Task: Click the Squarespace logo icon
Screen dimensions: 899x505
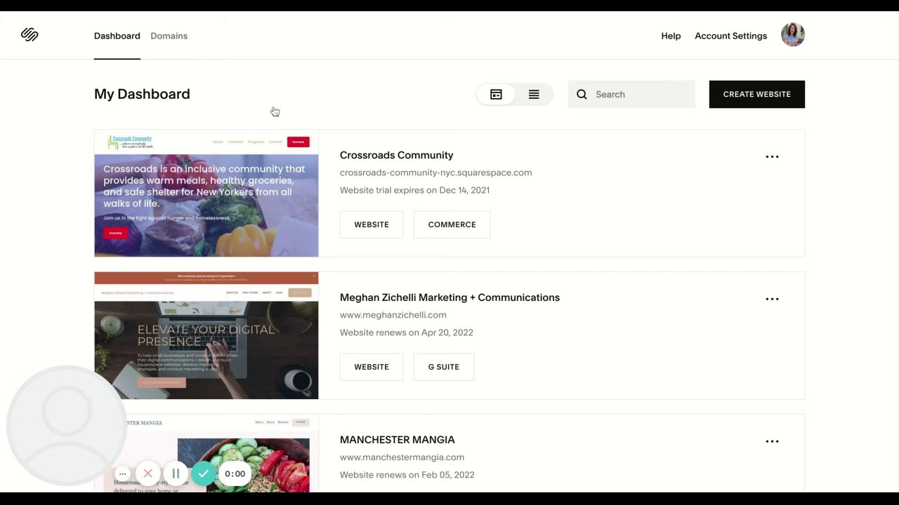Action: point(29,35)
